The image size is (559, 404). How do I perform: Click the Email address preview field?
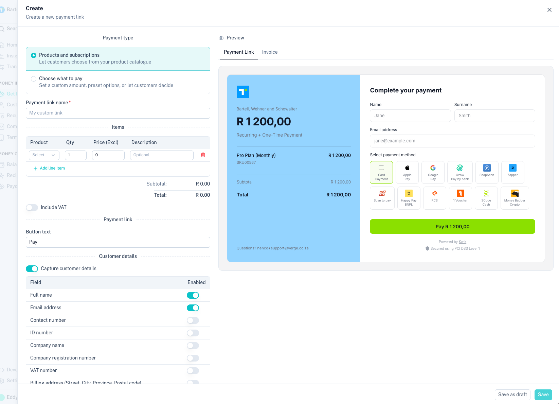point(452,141)
